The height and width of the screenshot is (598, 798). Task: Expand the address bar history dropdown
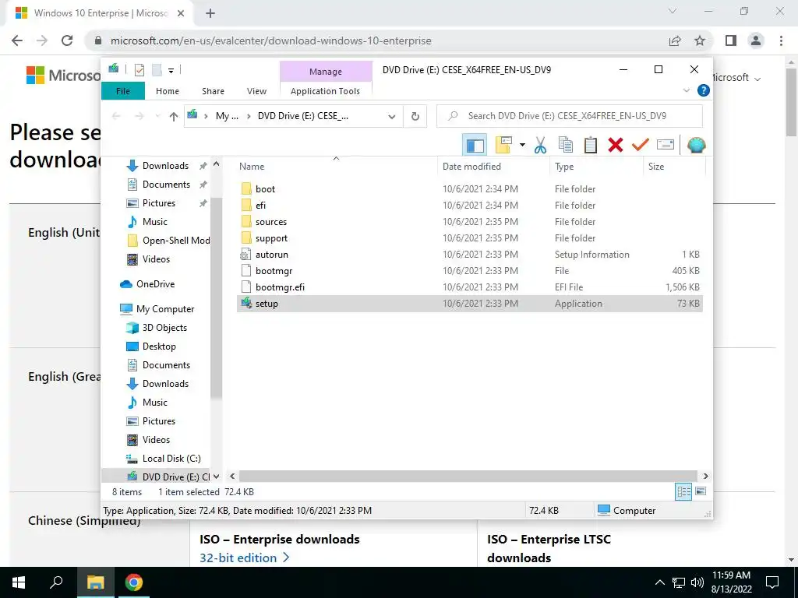(x=391, y=117)
